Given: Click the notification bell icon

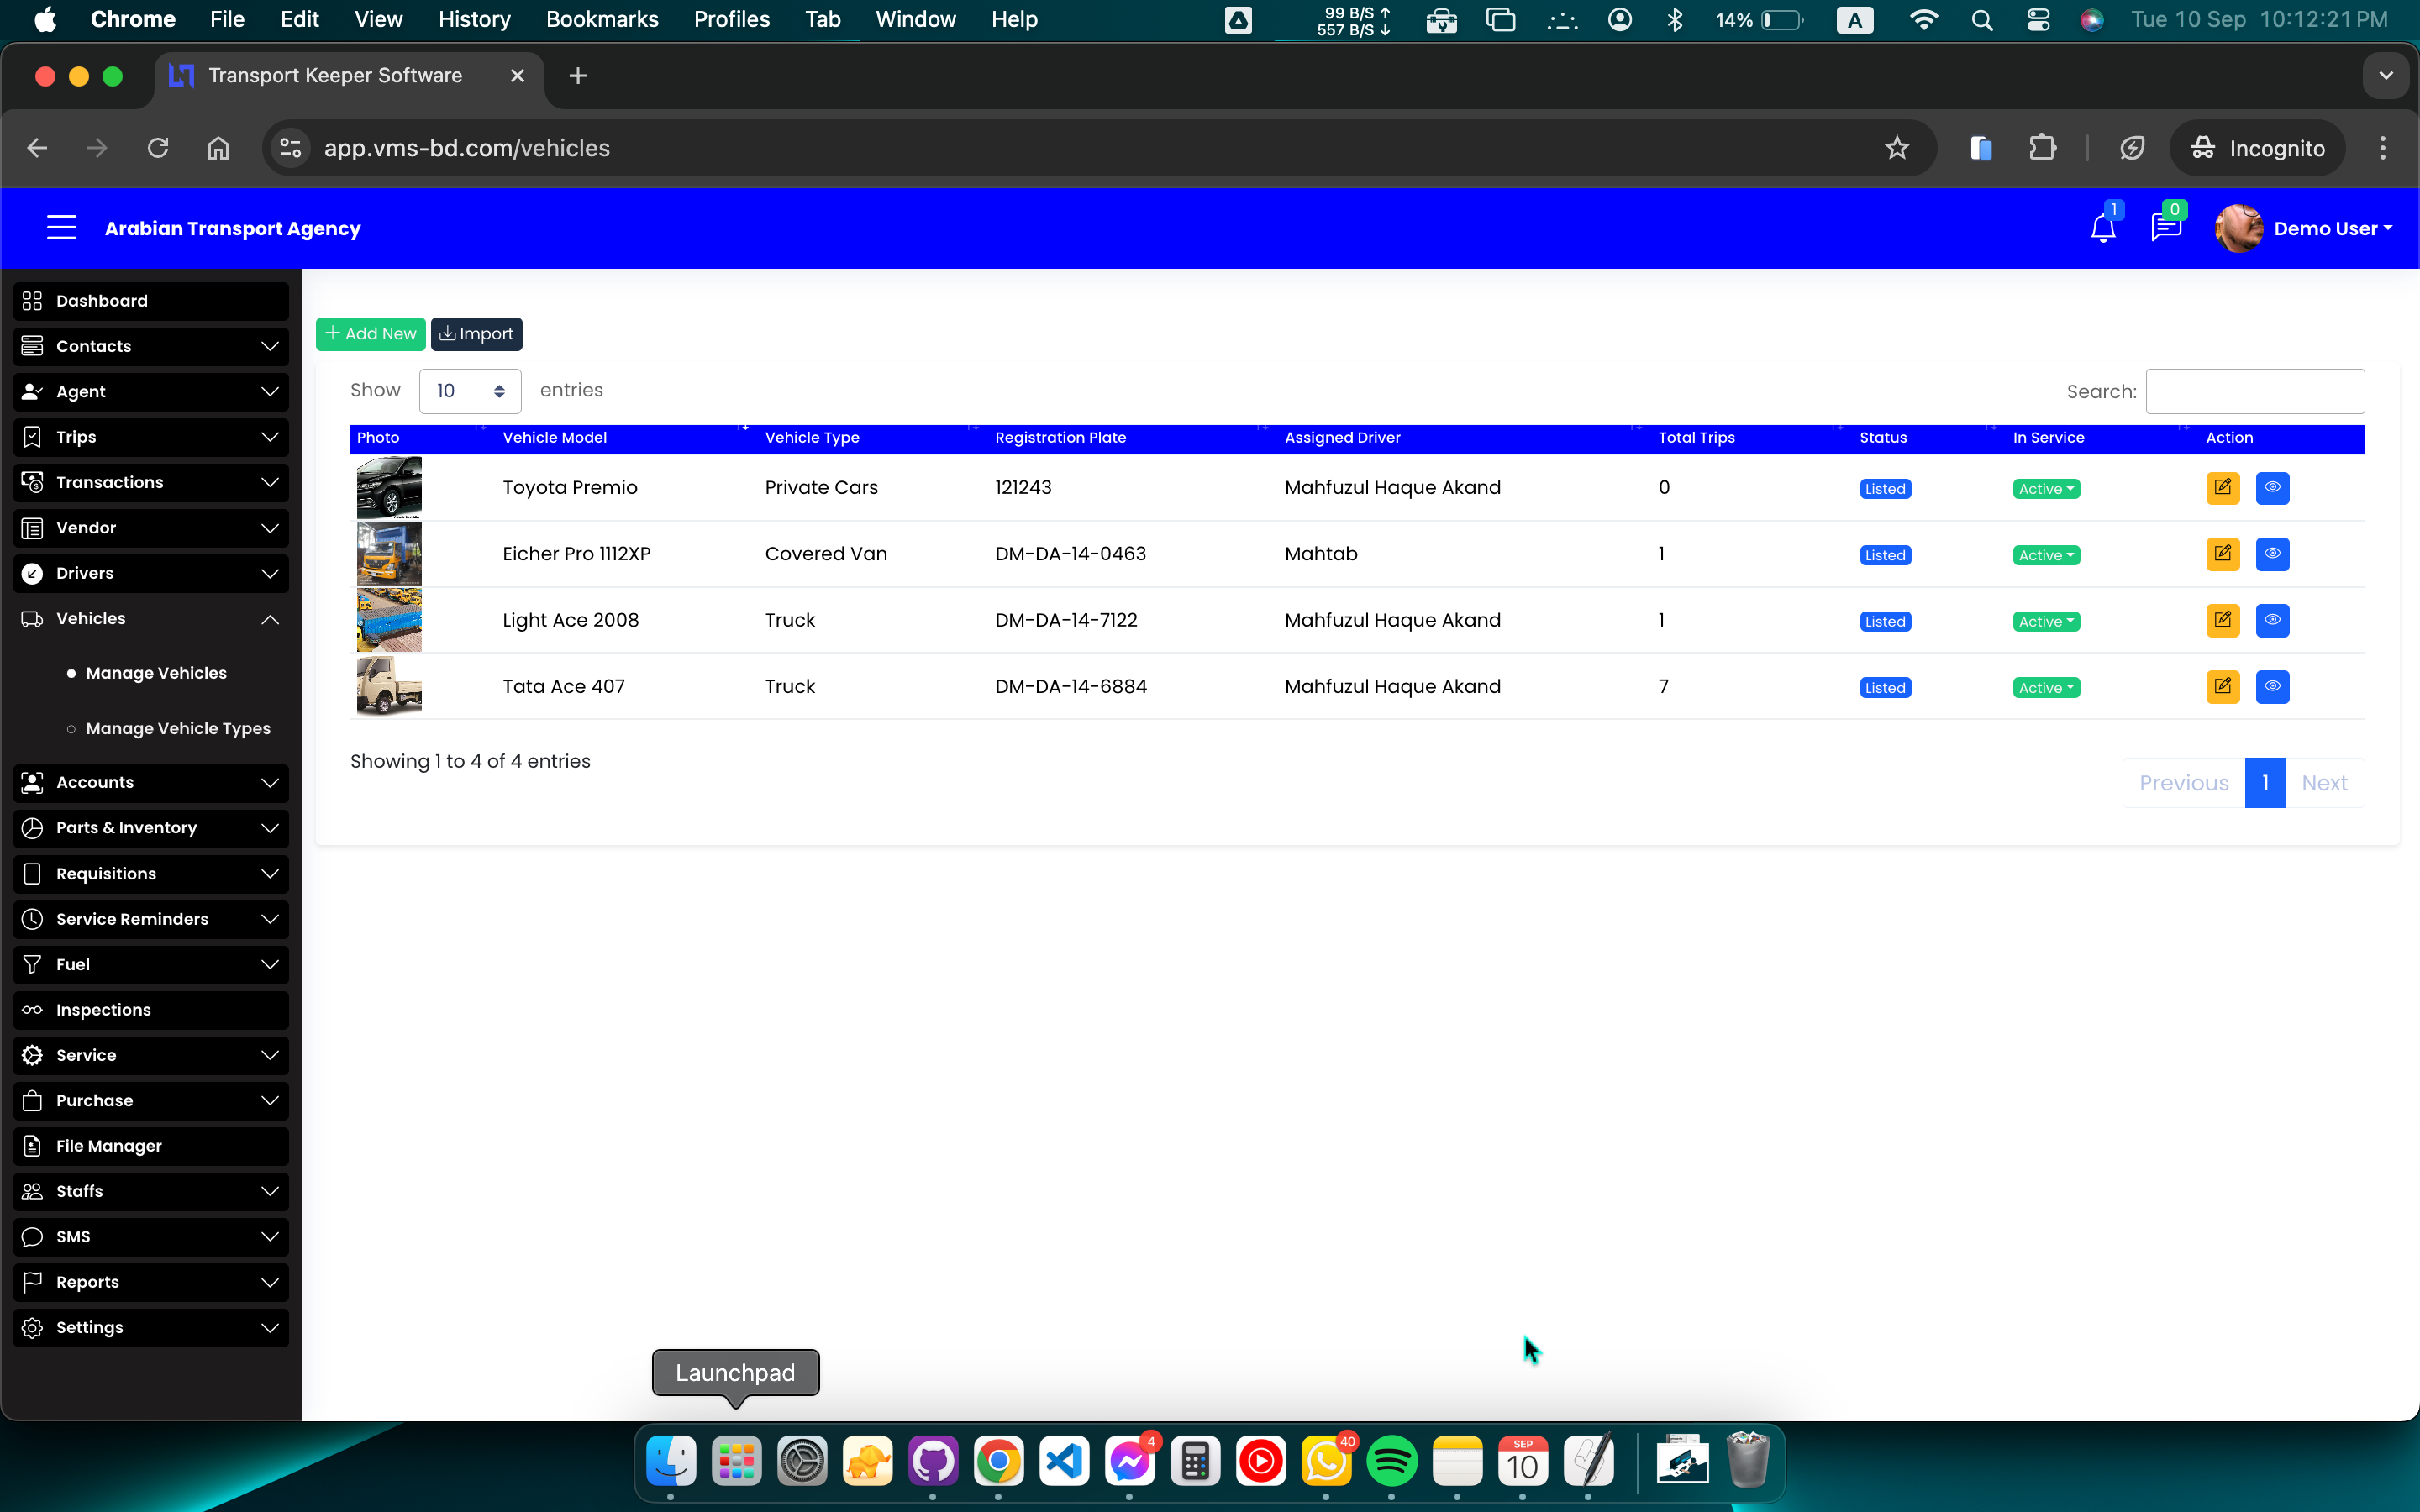Looking at the screenshot, I should (2102, 229).
